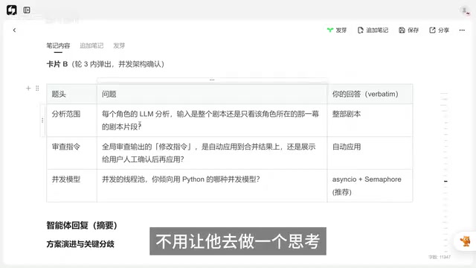Click 追加笔记 in the top toolbar
476x268 pixels.
[373, 30]
